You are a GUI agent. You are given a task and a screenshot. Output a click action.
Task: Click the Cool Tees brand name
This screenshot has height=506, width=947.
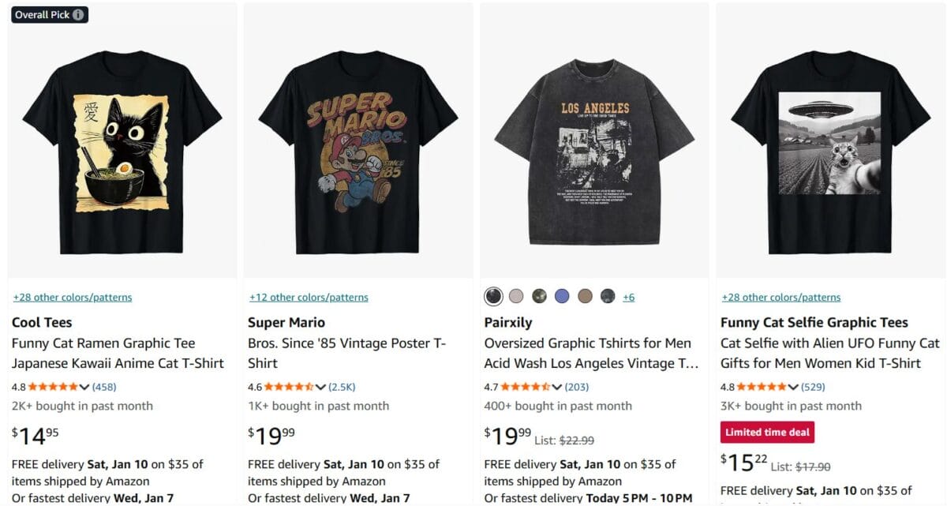point(41,322)
